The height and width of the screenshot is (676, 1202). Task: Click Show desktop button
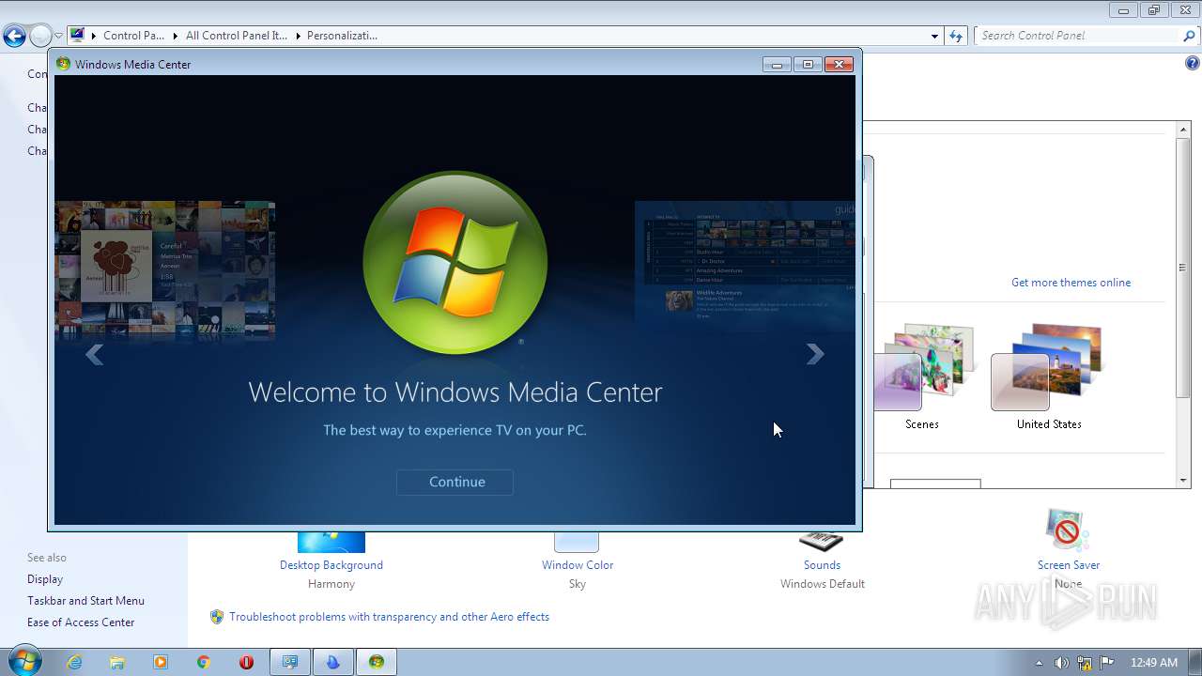click(1195, 662)
